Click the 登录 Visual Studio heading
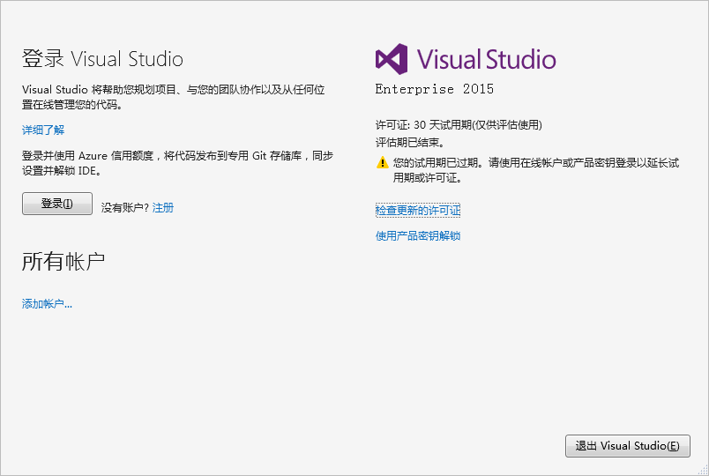The width and height of the screenshot is (709, 476). click(102, 59)
